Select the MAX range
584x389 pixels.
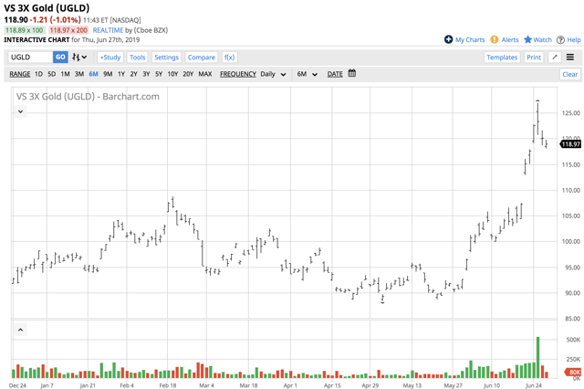tap(205, 74)
